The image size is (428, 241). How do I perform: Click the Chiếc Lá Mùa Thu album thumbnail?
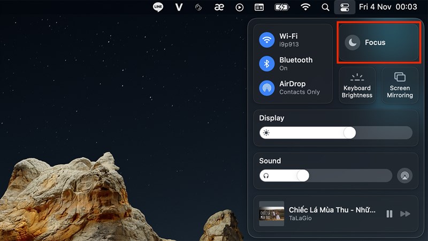click(272, 214)
